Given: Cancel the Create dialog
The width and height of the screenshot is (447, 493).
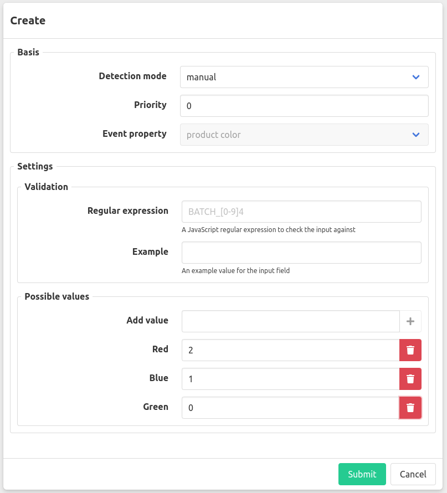Looking at the screenshot, I should pyautogui.click(x=413, y=474).
